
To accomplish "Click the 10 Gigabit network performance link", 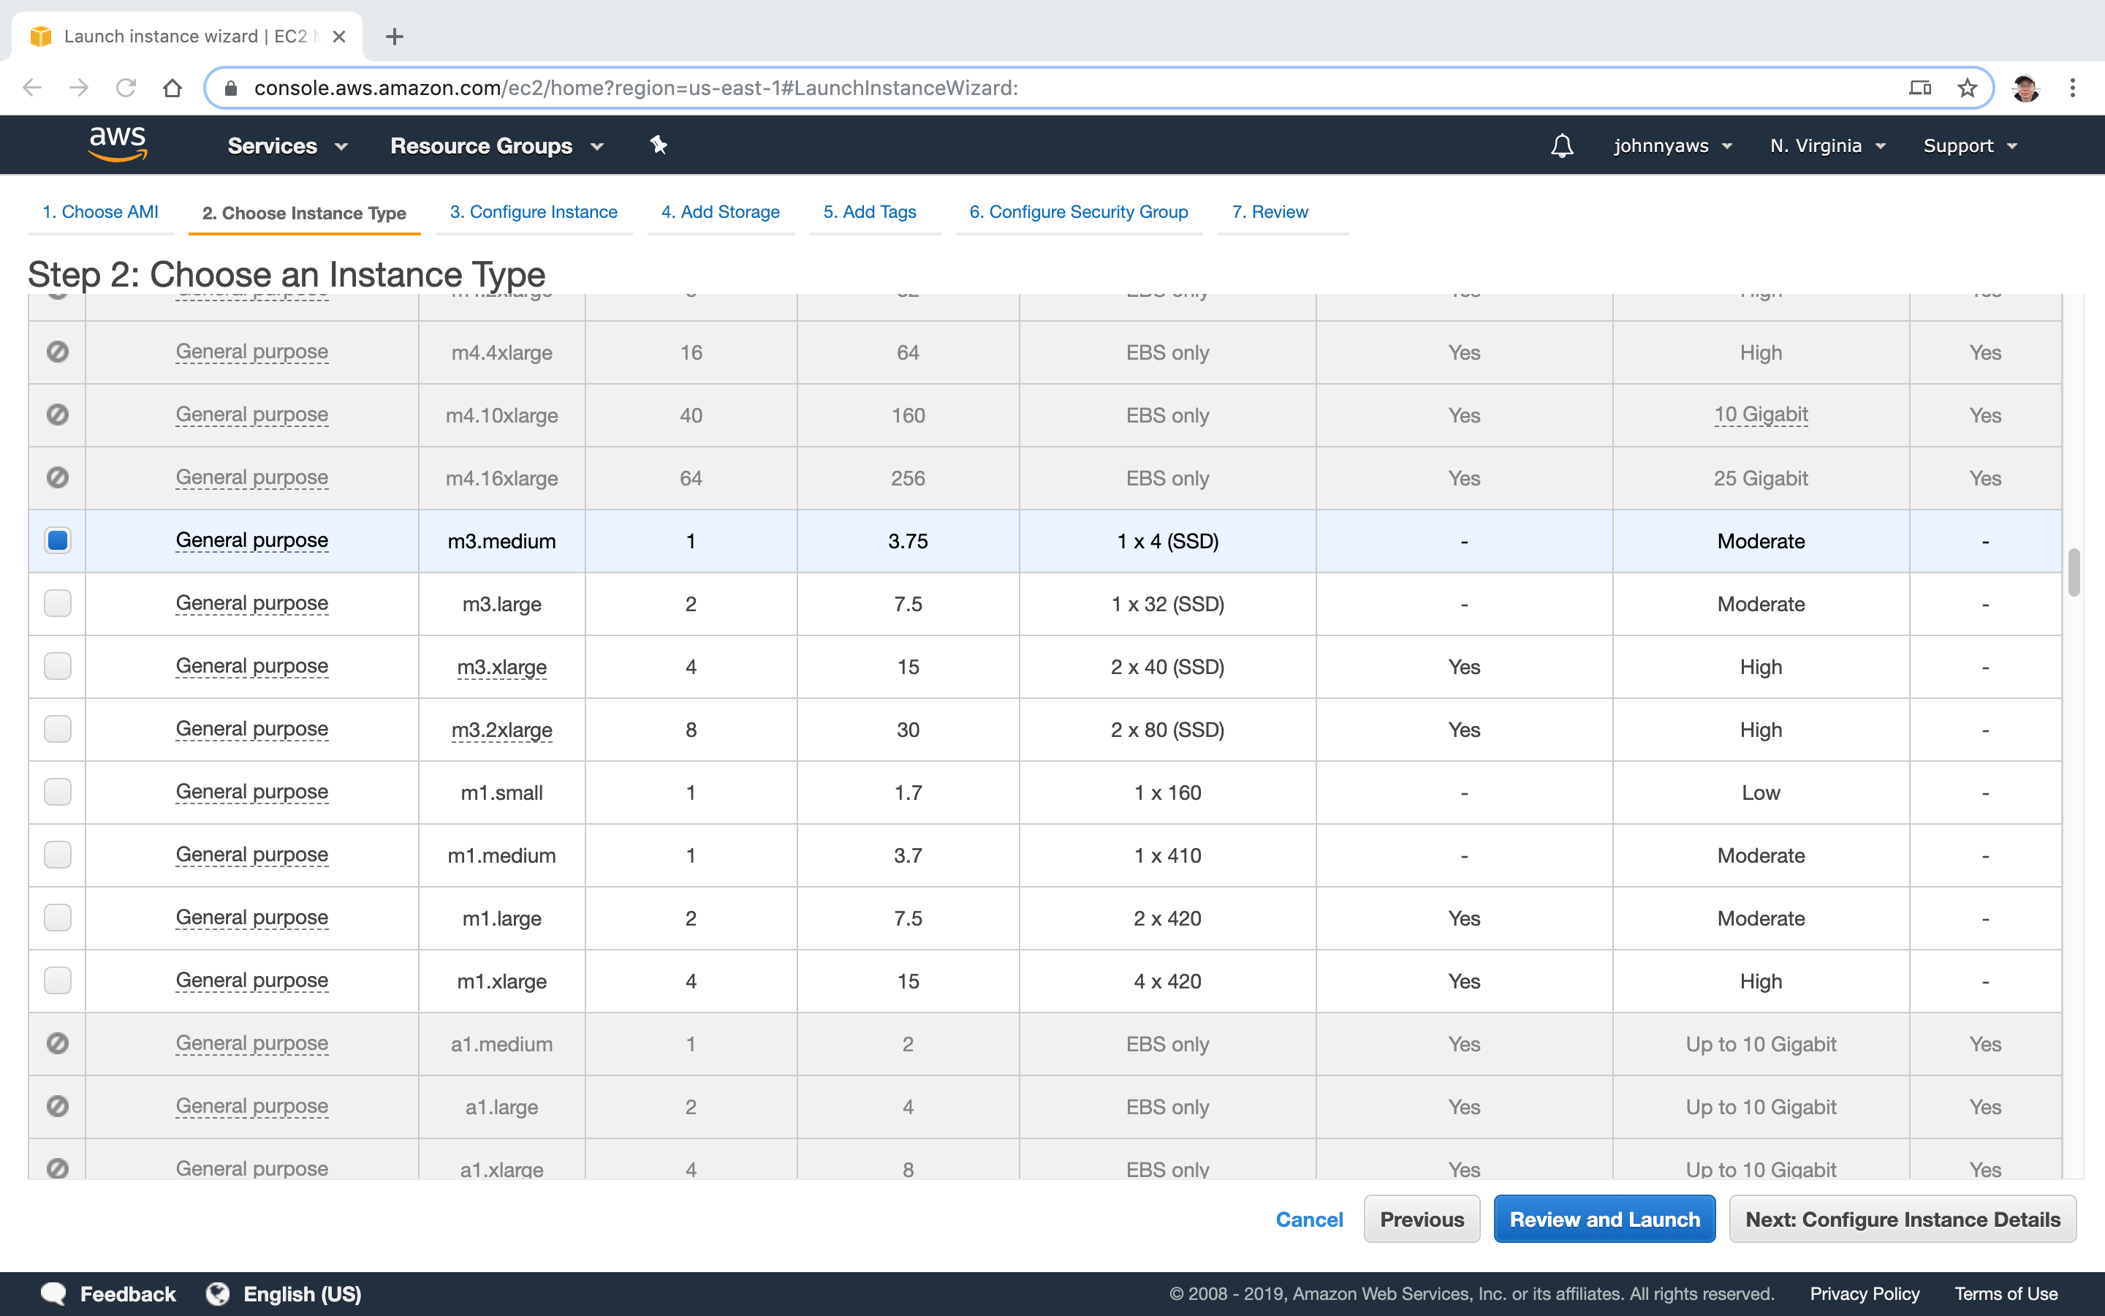I will [1761, 415].
